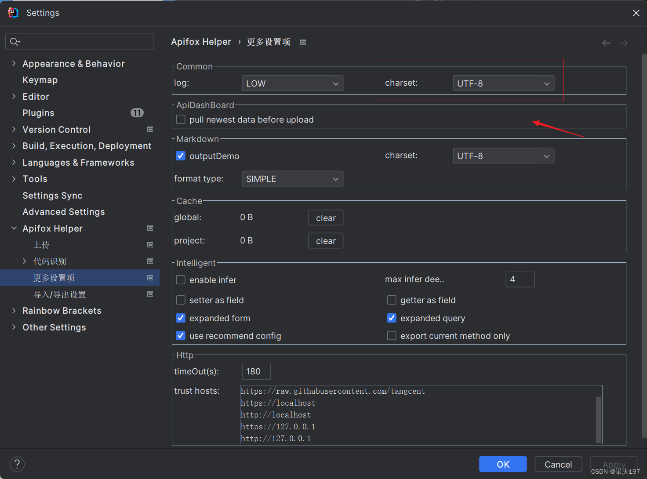Click the https://127.0.0.1 trust host line
The image size is (647, 479).
(278, 427)
